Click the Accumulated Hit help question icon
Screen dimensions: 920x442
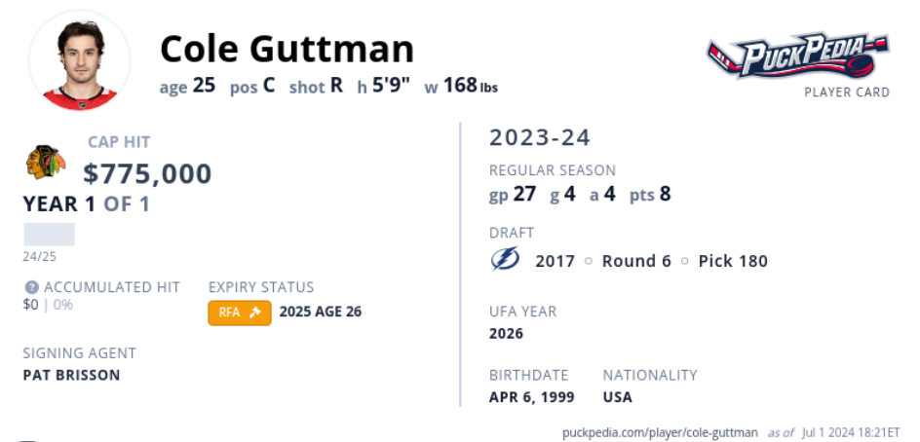click(x=32, y=287)
